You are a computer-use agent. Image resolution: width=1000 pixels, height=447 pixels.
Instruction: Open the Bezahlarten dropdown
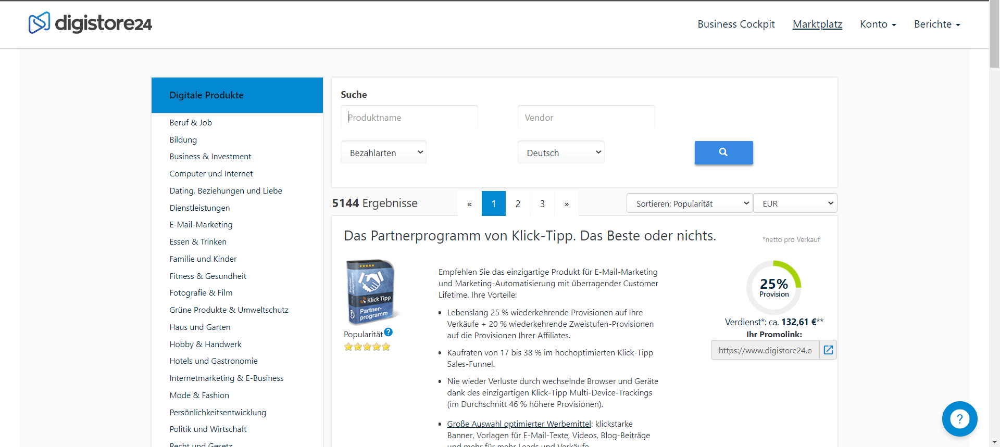click(384, 152)
